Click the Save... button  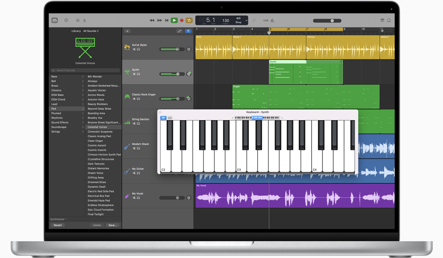pos(113,225)
